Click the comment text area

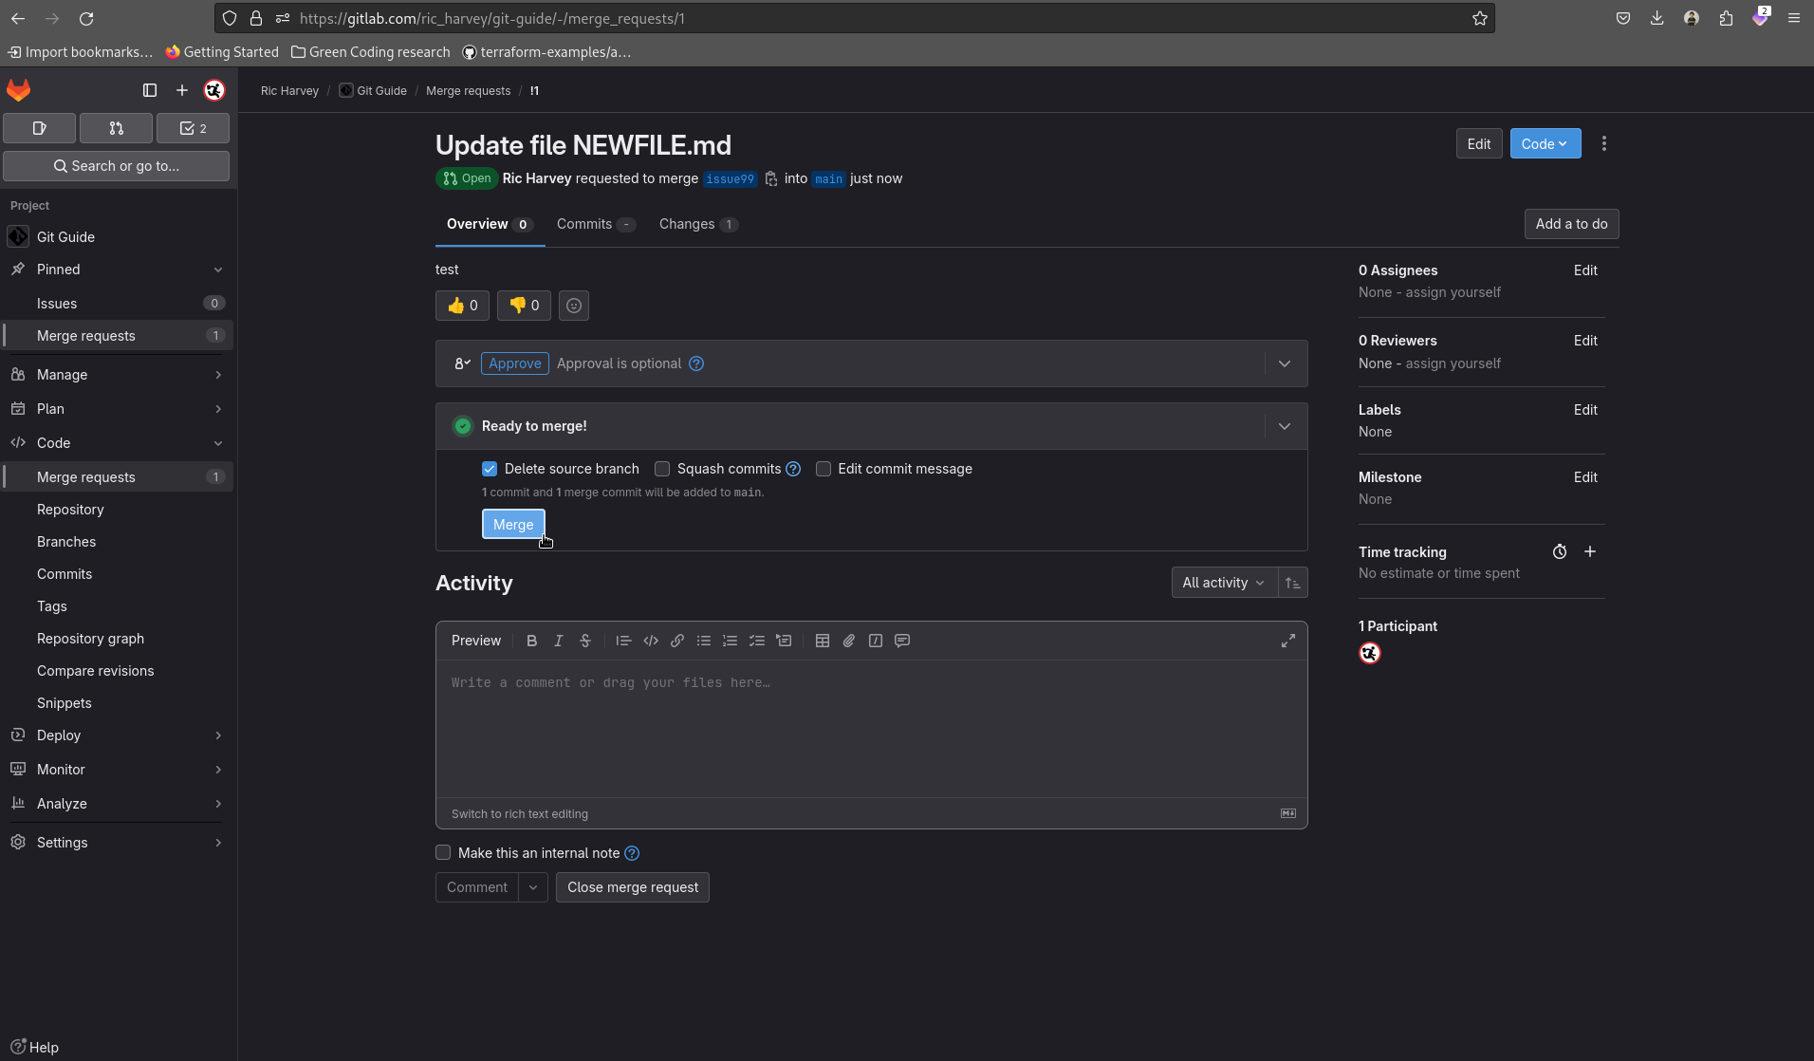pos(871,728)
